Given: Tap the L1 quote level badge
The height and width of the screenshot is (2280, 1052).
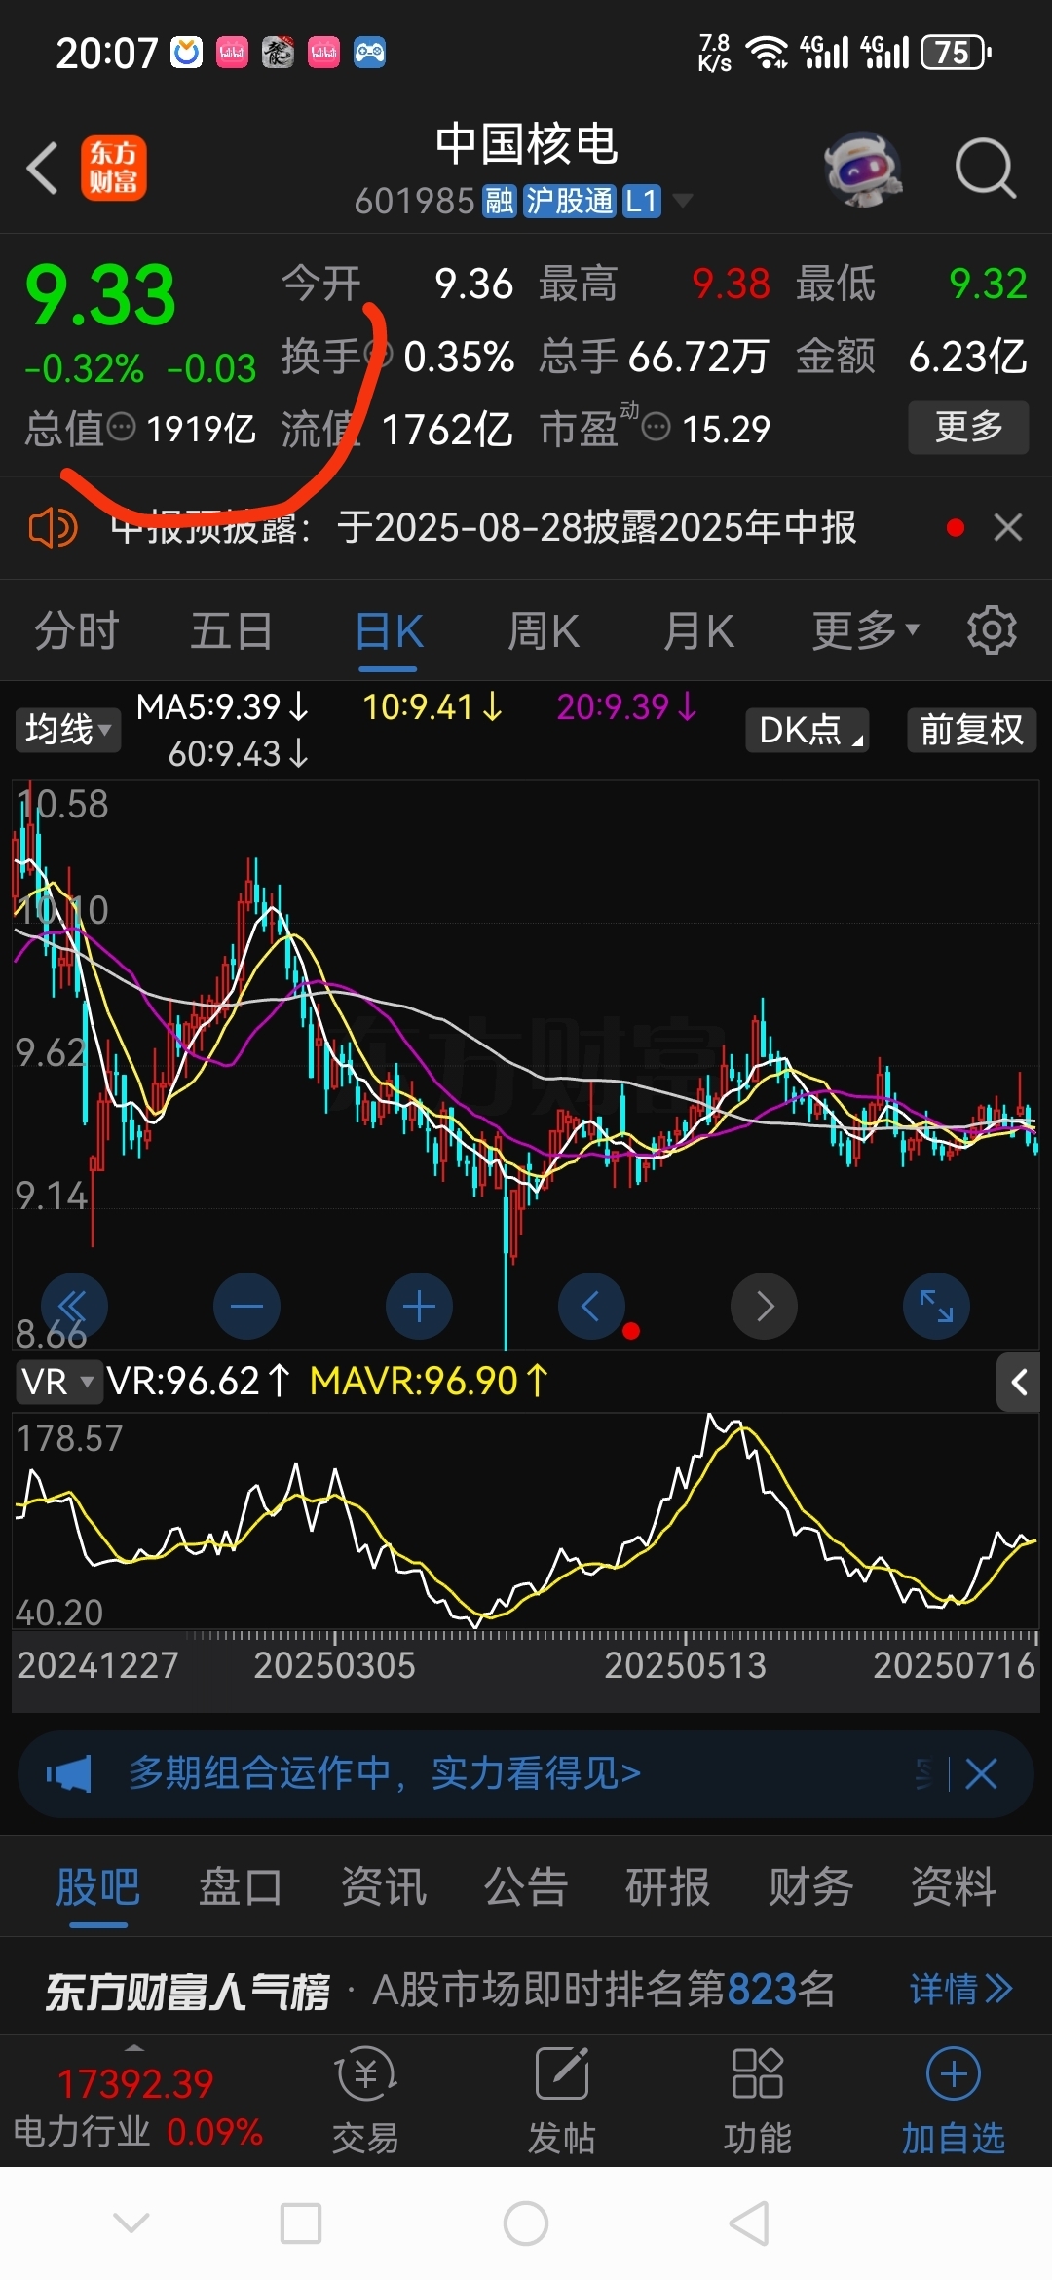Looking at the screenshot, I should 642,201.
